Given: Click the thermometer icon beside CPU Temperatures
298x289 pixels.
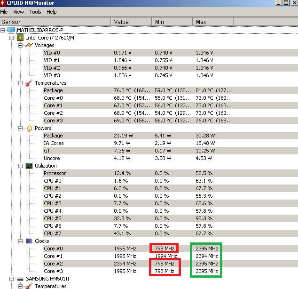Looking at the screenshot, I should tap(29, 83).
